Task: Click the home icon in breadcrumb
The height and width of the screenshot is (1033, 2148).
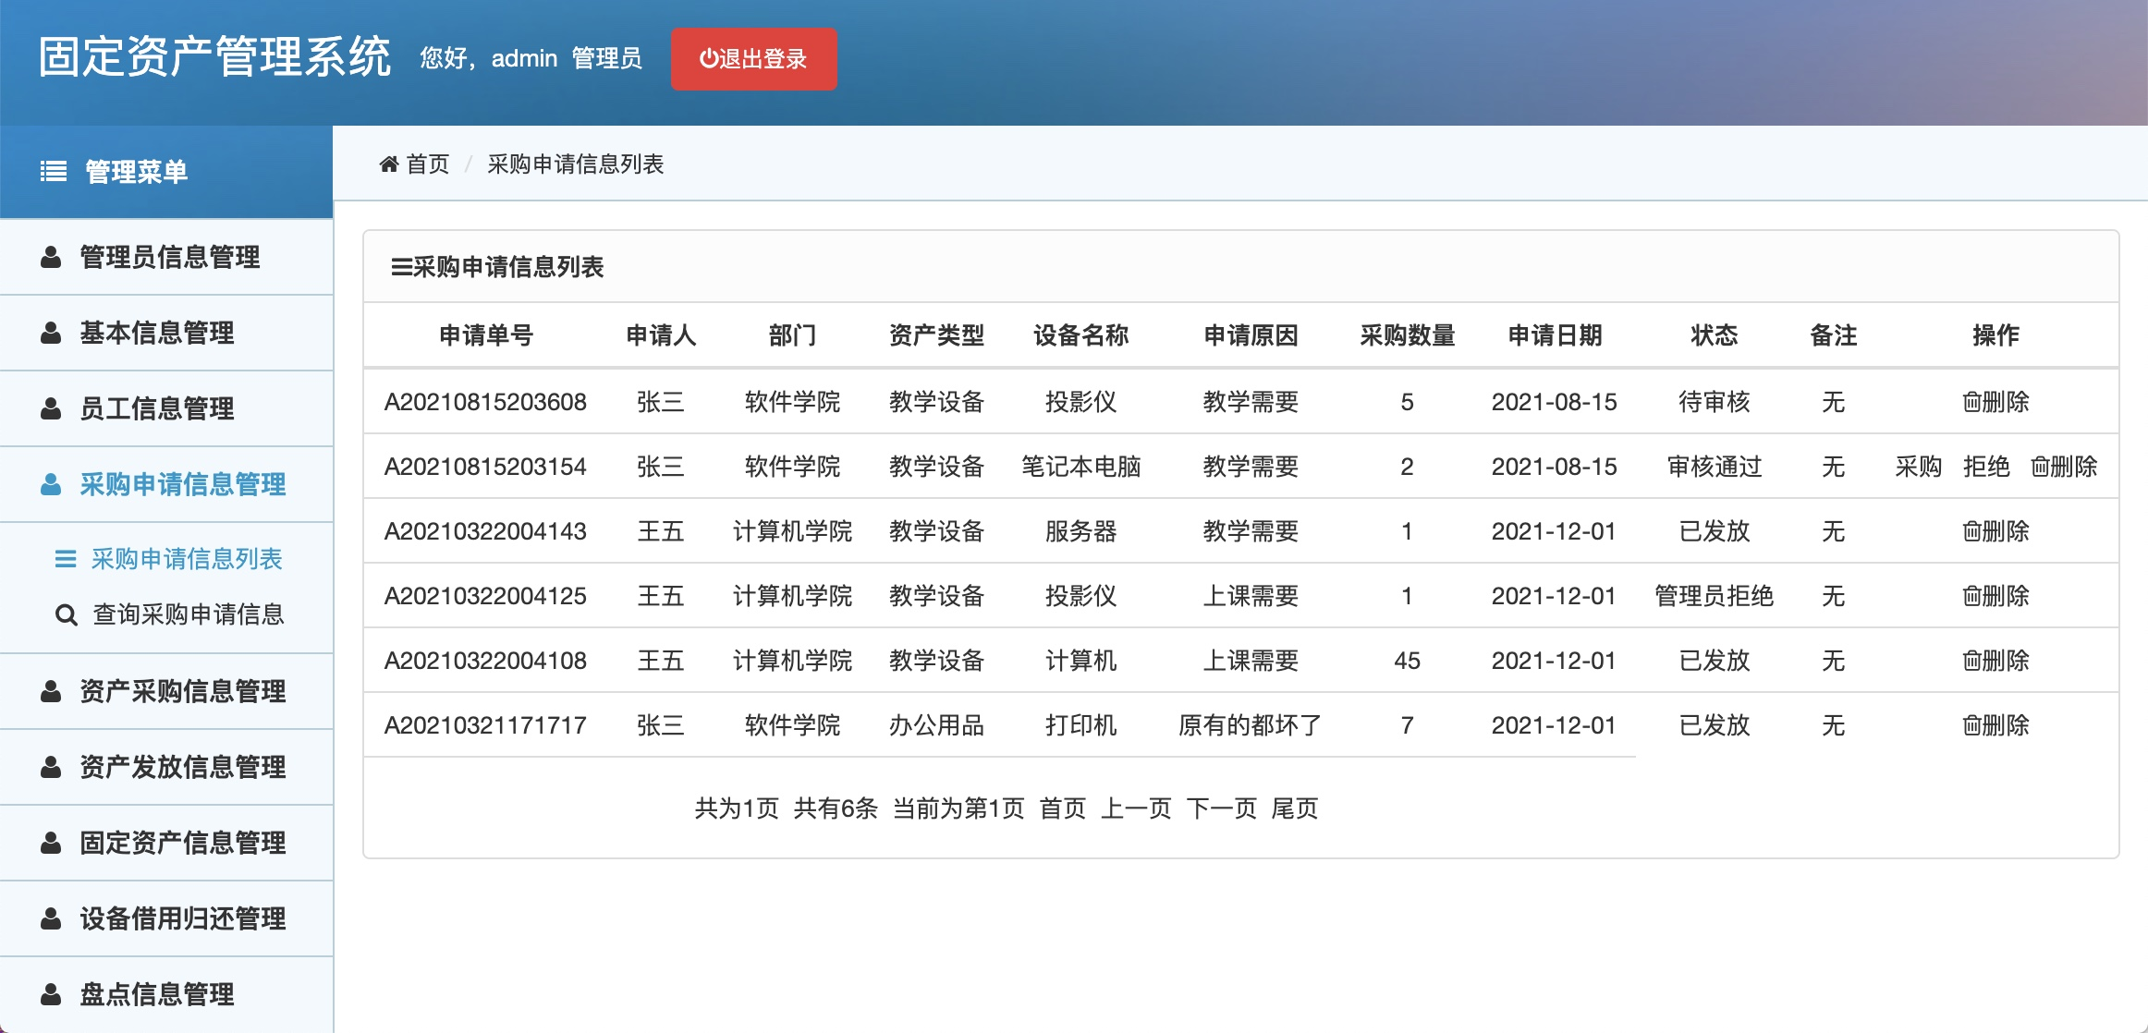Action: pyautogui.click(x=389, y=164)
